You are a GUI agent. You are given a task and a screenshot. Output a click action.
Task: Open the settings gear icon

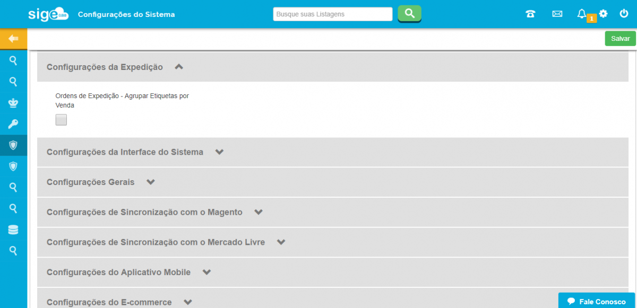coord(603,14)
